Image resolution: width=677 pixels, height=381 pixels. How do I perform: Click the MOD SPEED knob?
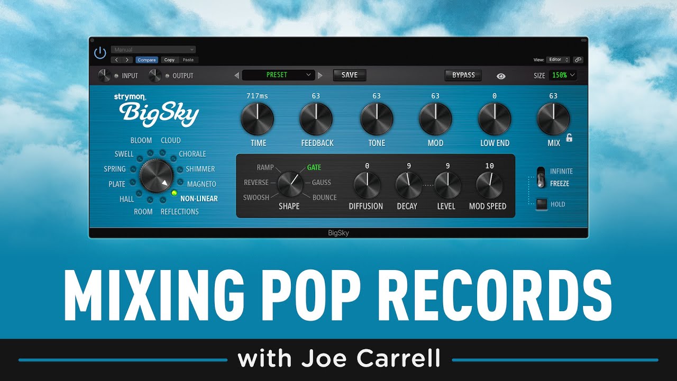489,185
